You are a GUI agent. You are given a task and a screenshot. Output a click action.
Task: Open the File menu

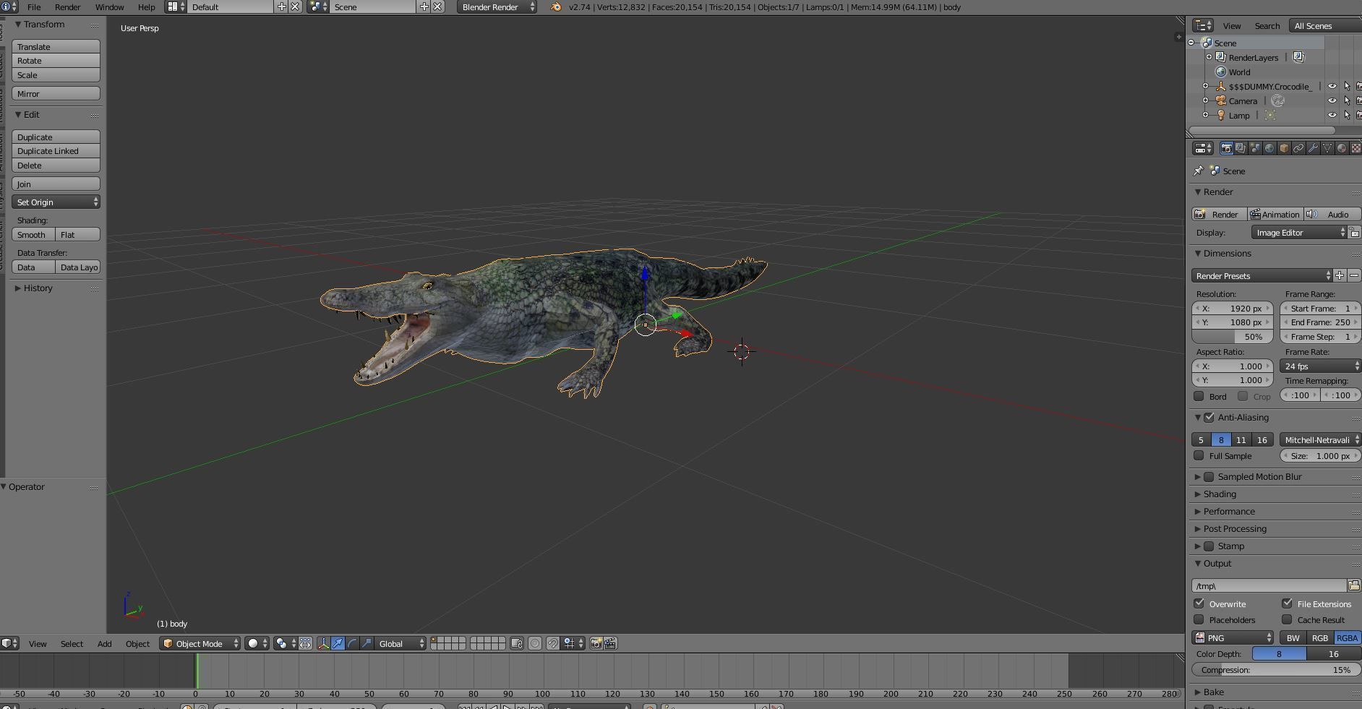(34, 7)
